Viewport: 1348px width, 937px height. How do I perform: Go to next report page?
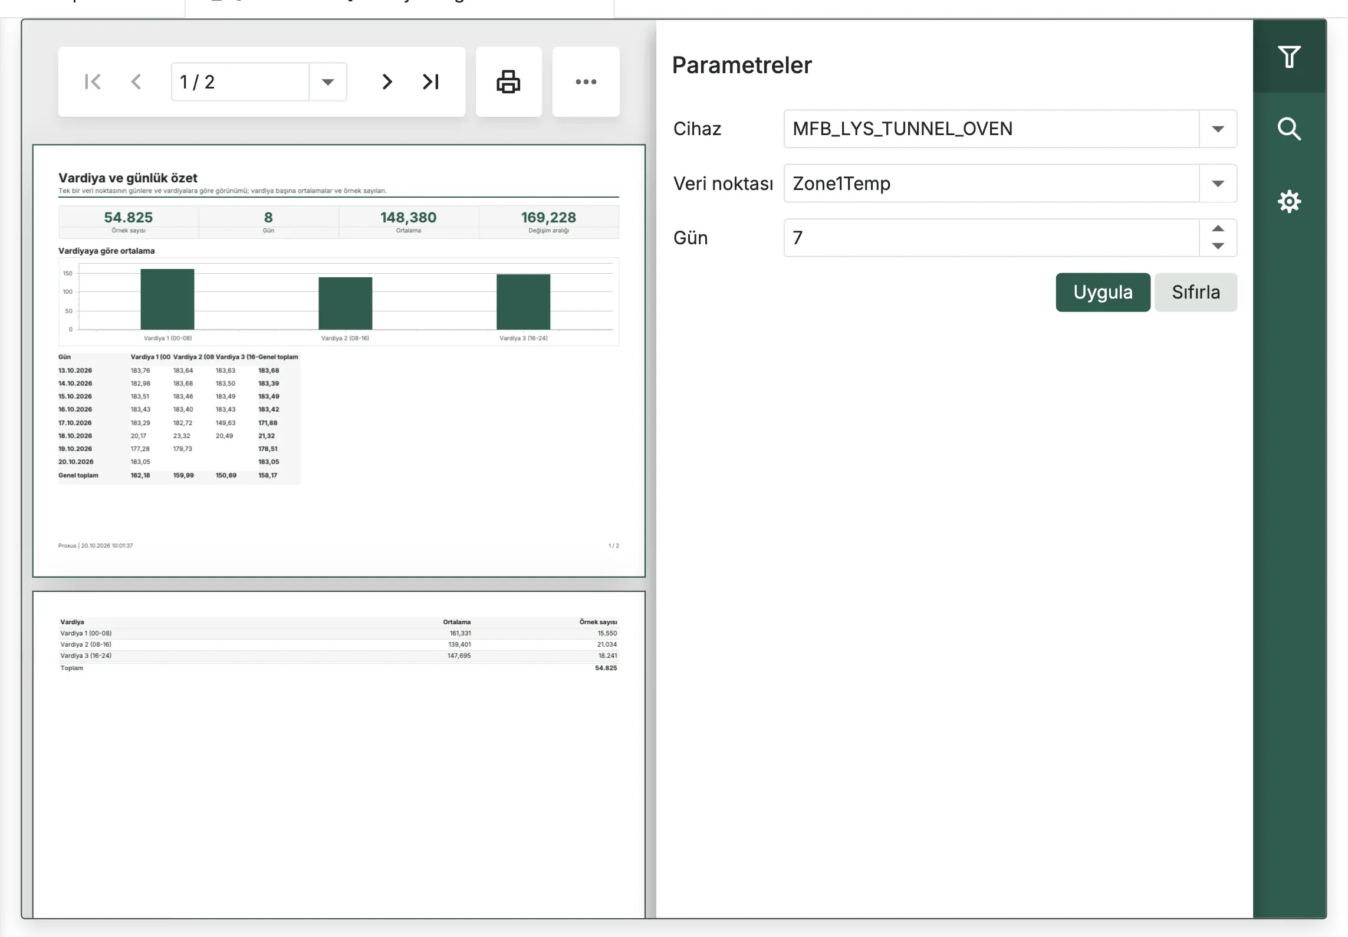click(x=387, y=81)
